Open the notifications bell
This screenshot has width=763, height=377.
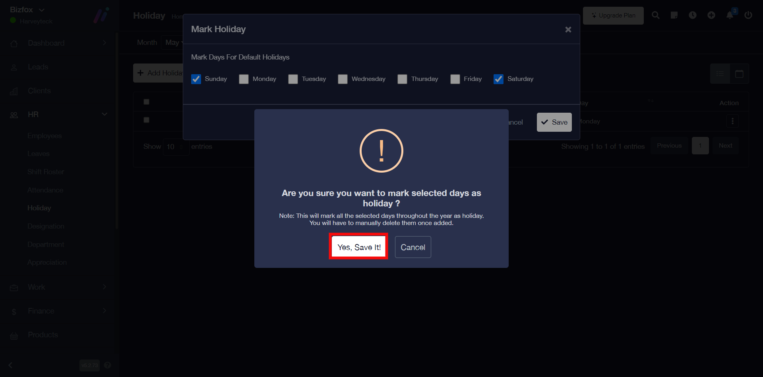(730, 15)
